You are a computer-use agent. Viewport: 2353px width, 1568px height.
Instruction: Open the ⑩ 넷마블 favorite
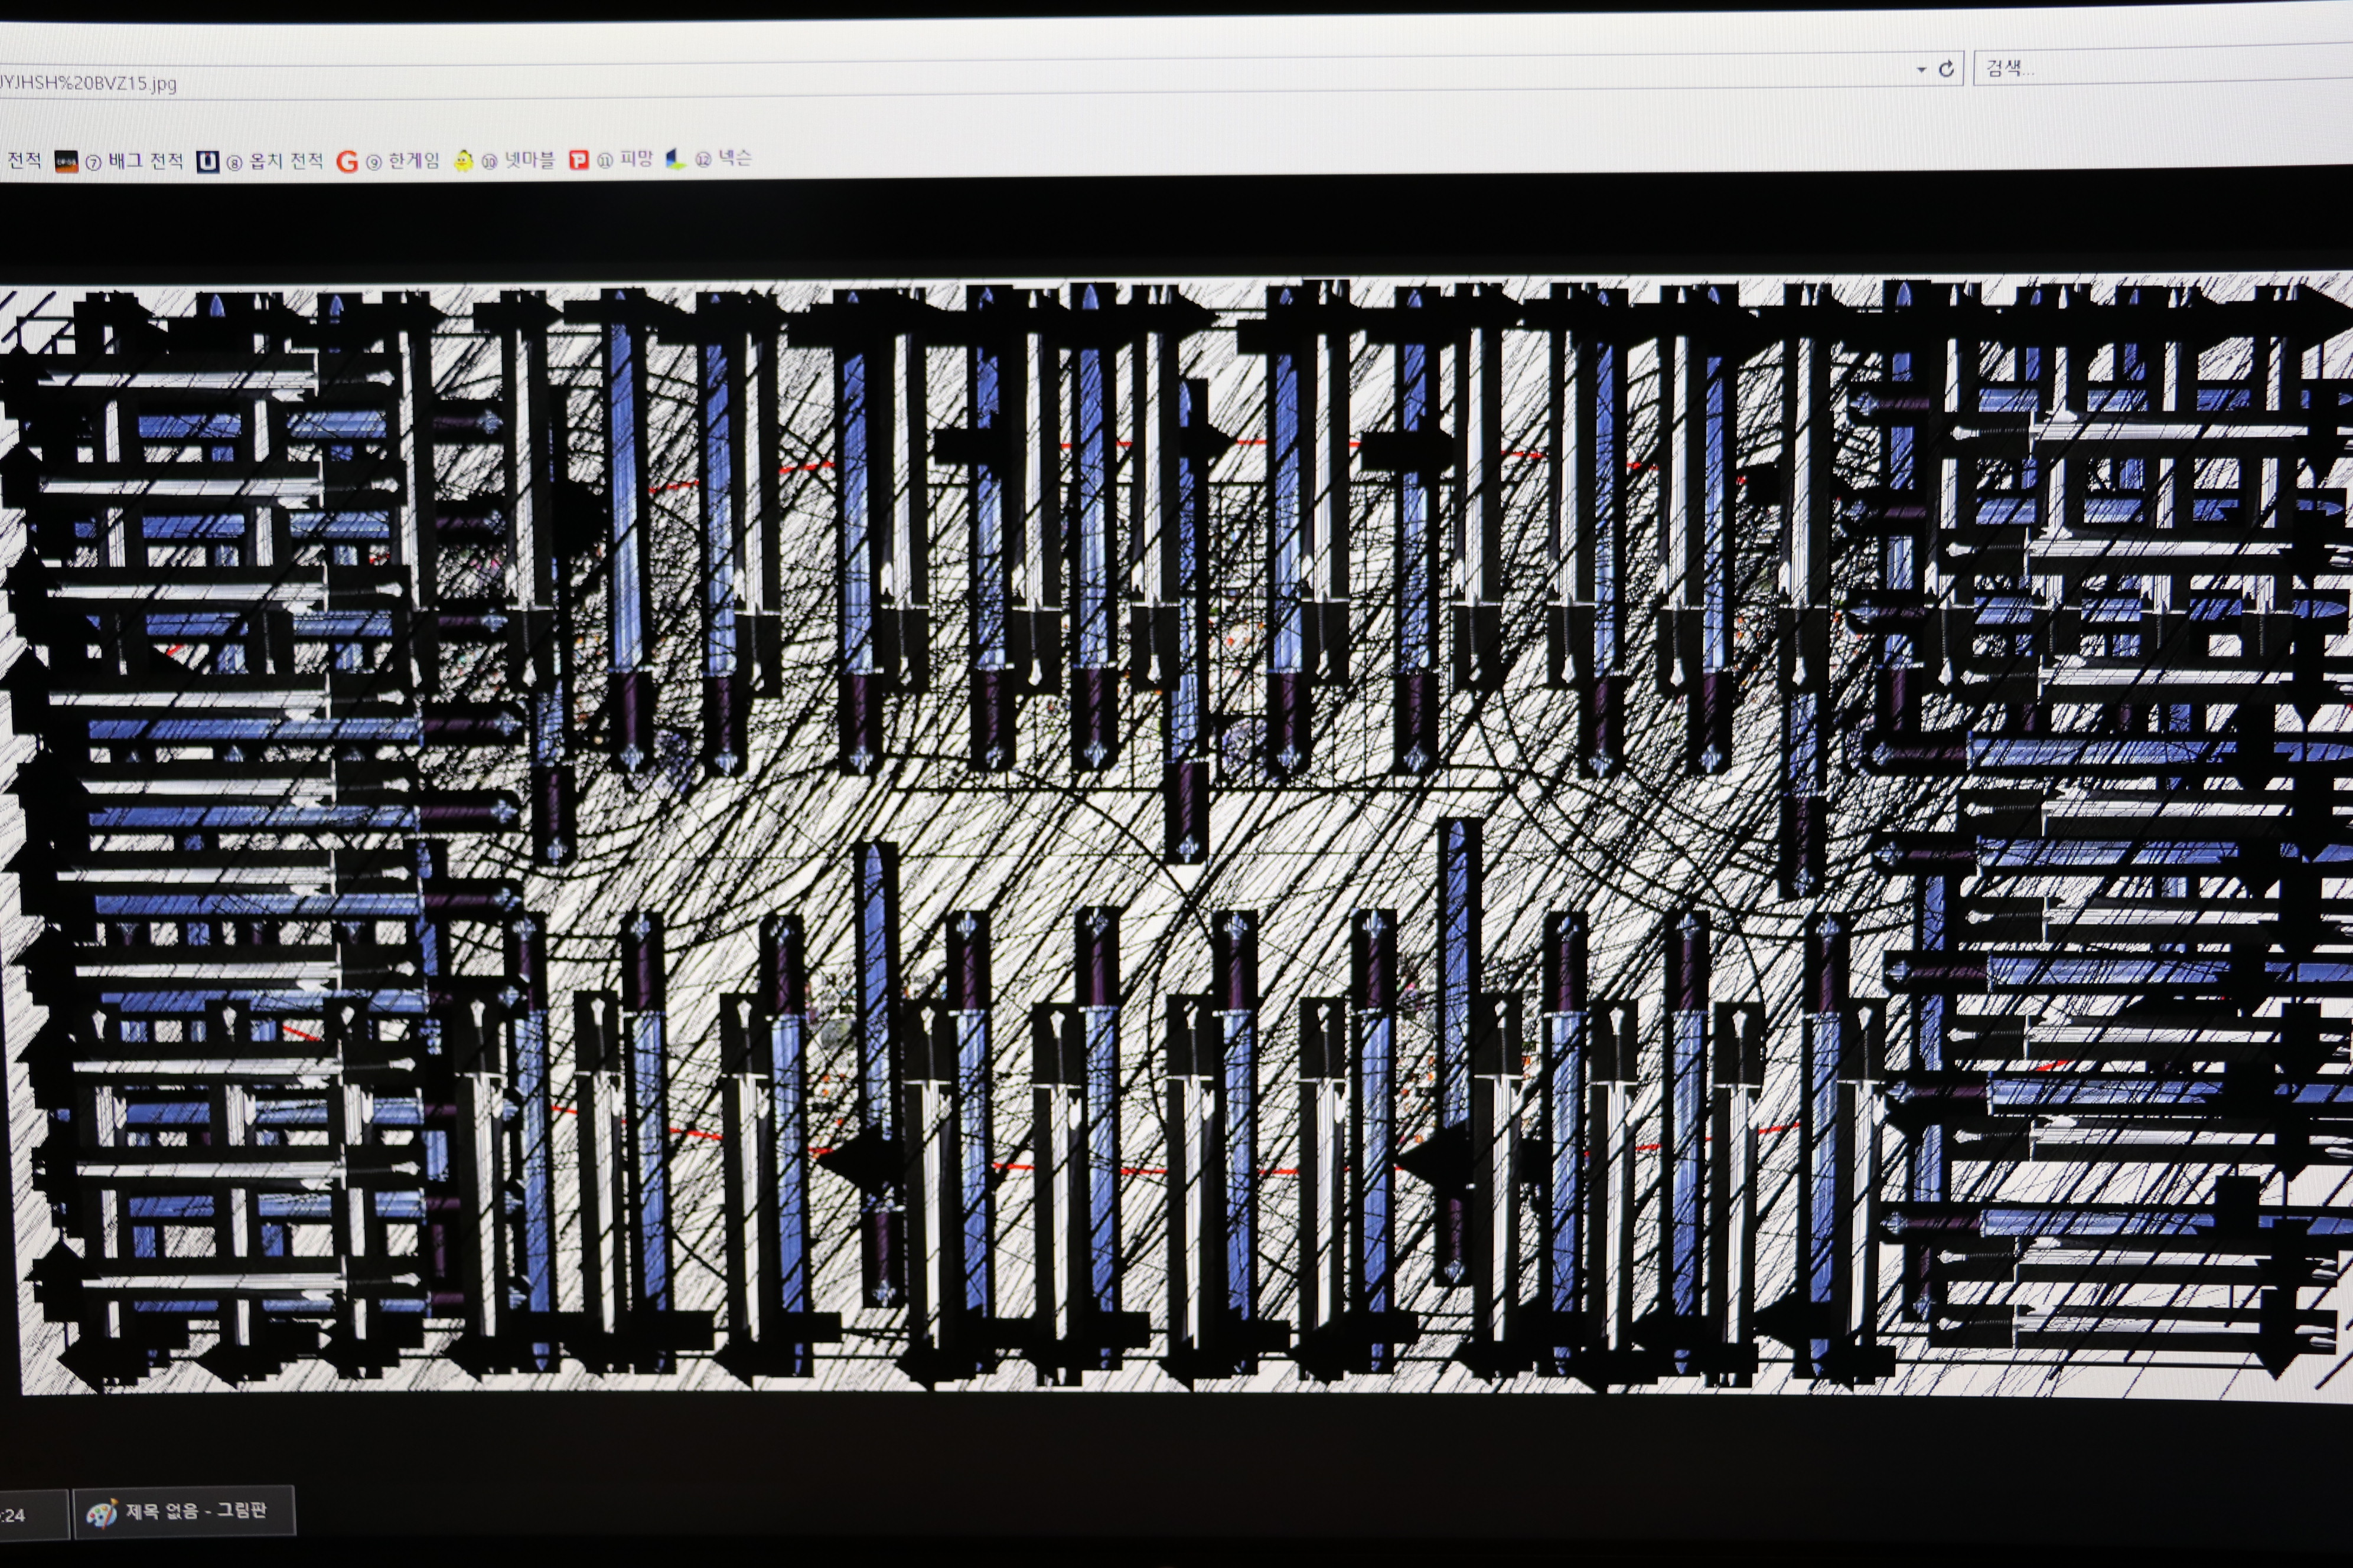pos(504,160)
